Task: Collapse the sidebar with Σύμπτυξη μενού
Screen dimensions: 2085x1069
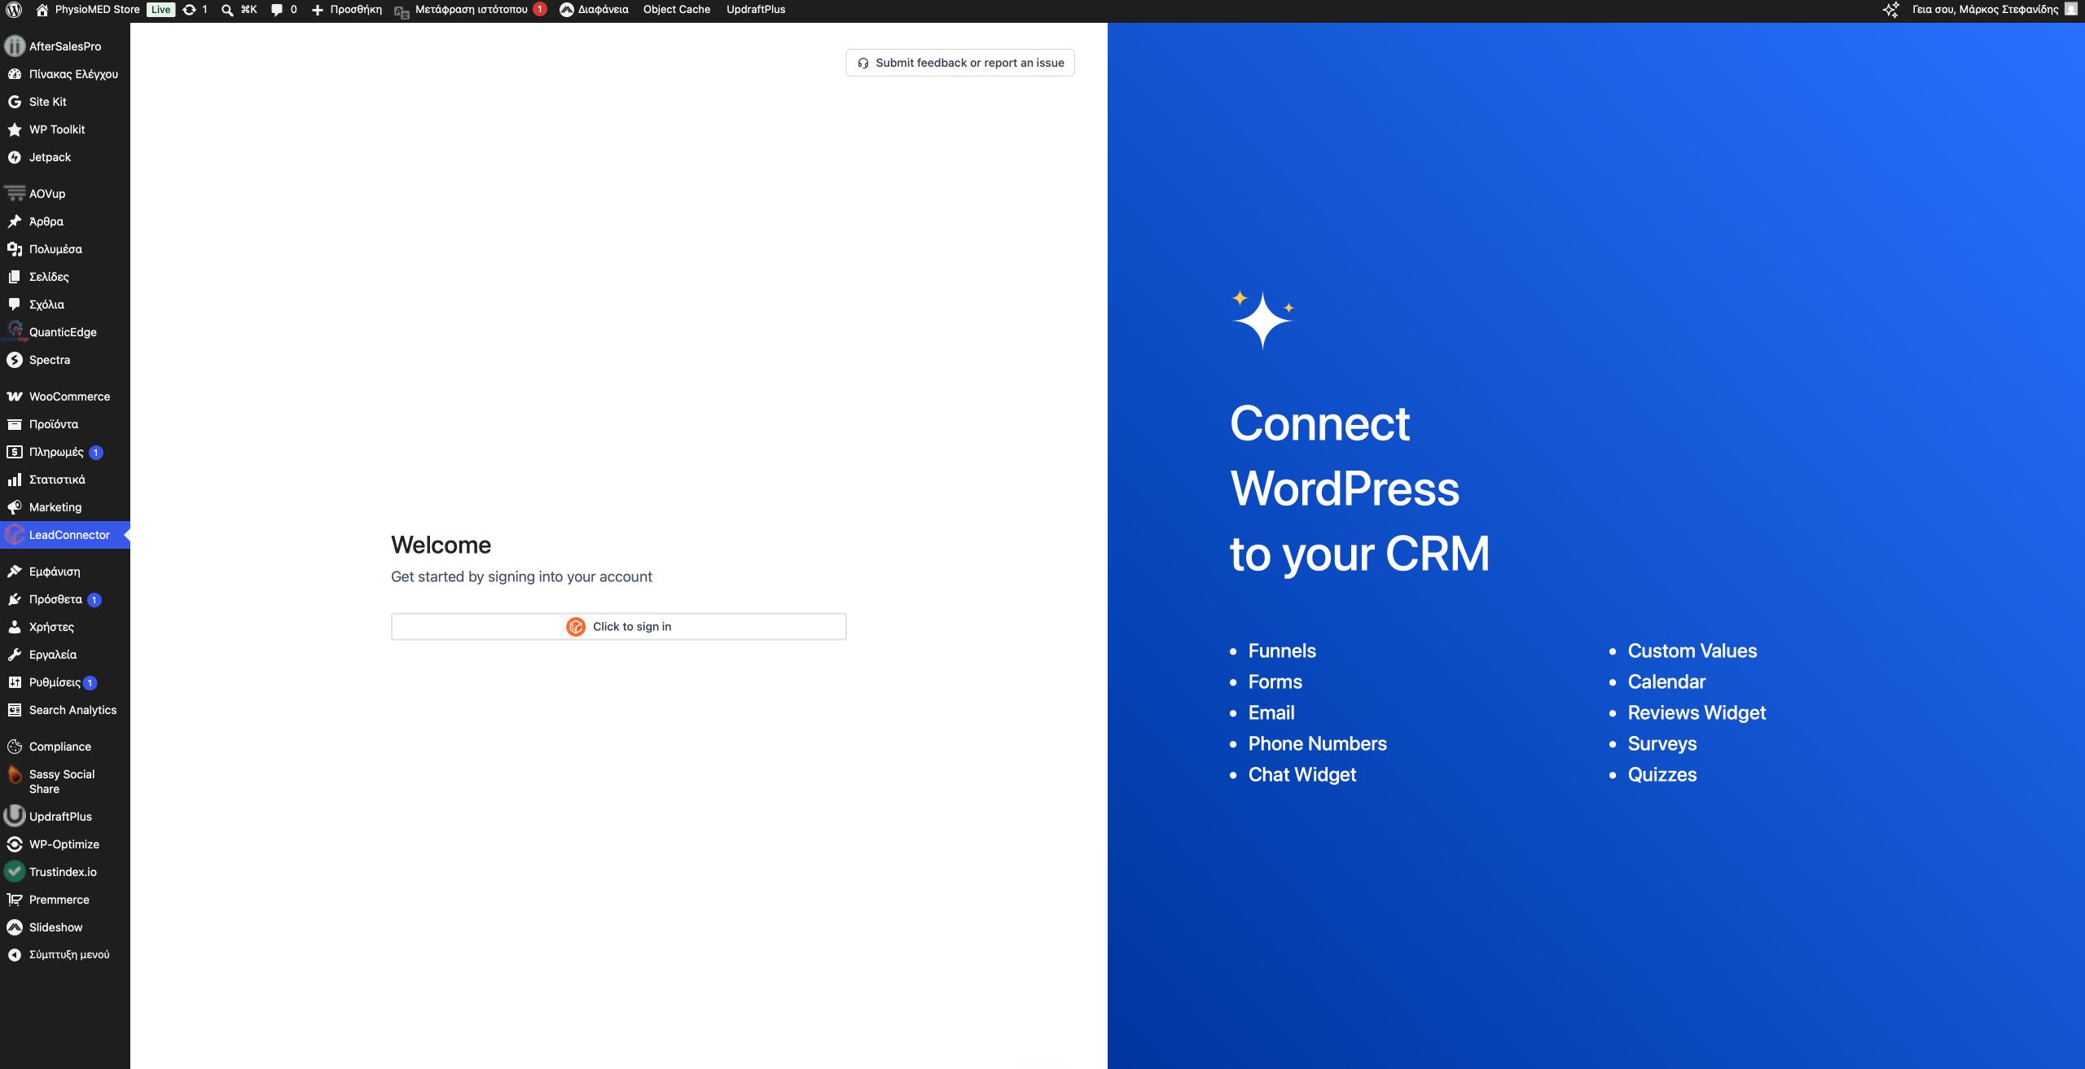Action: tap(65, 954)
